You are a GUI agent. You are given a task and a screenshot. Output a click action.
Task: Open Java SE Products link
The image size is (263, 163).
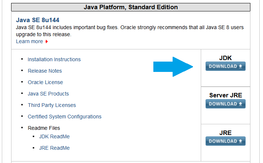point(48,94)
